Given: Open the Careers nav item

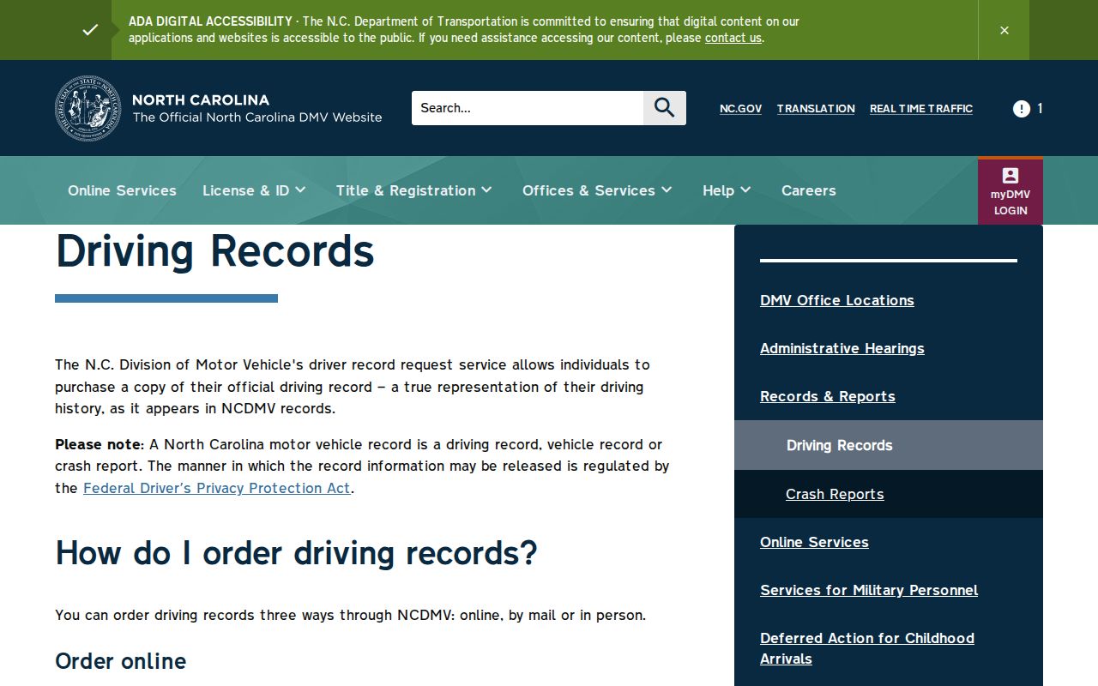Looking at the screenshot, I should coord(809,190).
